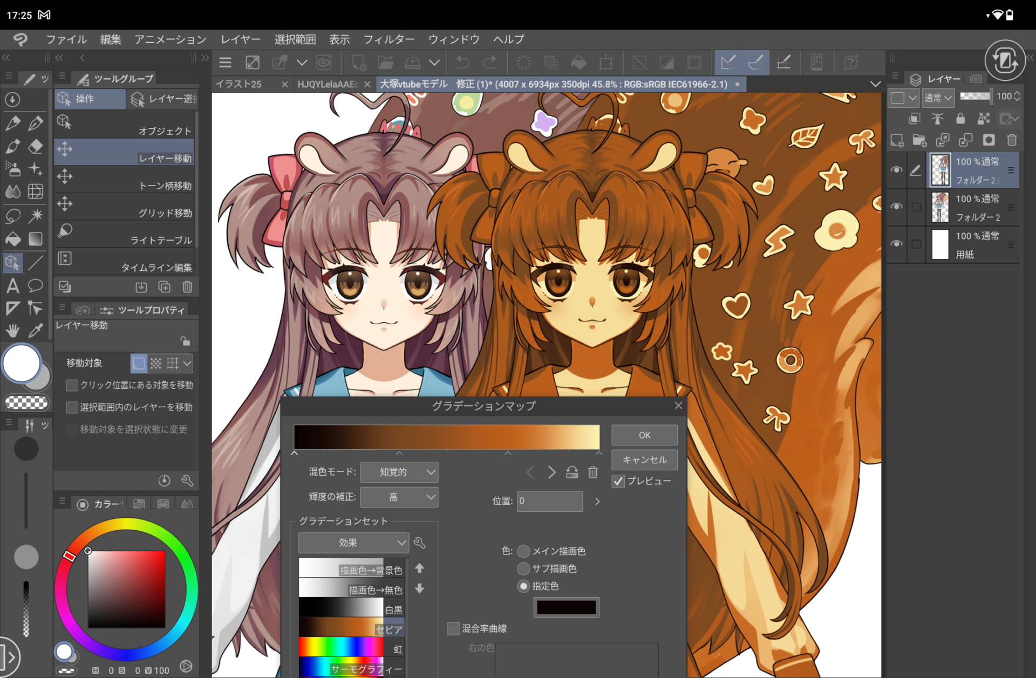1036x678 pixels.
Task: Click the undo arrow in the command bar
Action: (462, 63)
